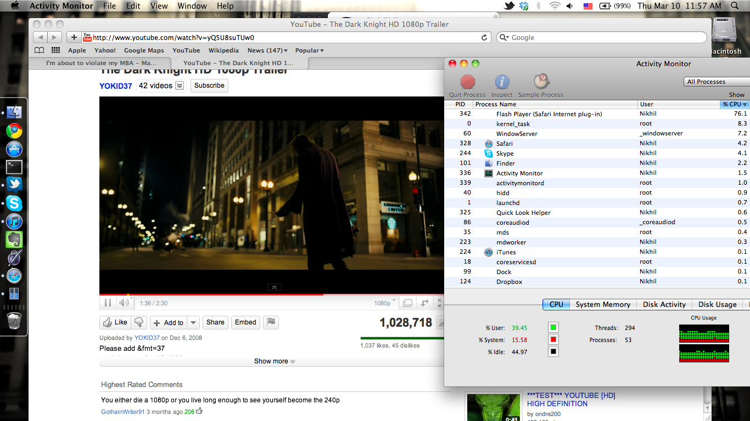This screenshot has height=421, width=750.
Task: Click the Google search field
Action: click(x=602, y=37)
